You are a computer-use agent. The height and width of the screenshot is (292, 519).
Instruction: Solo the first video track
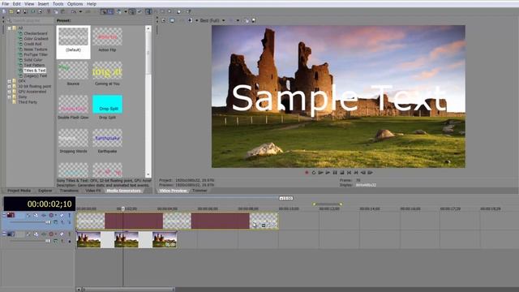(69, 215)
